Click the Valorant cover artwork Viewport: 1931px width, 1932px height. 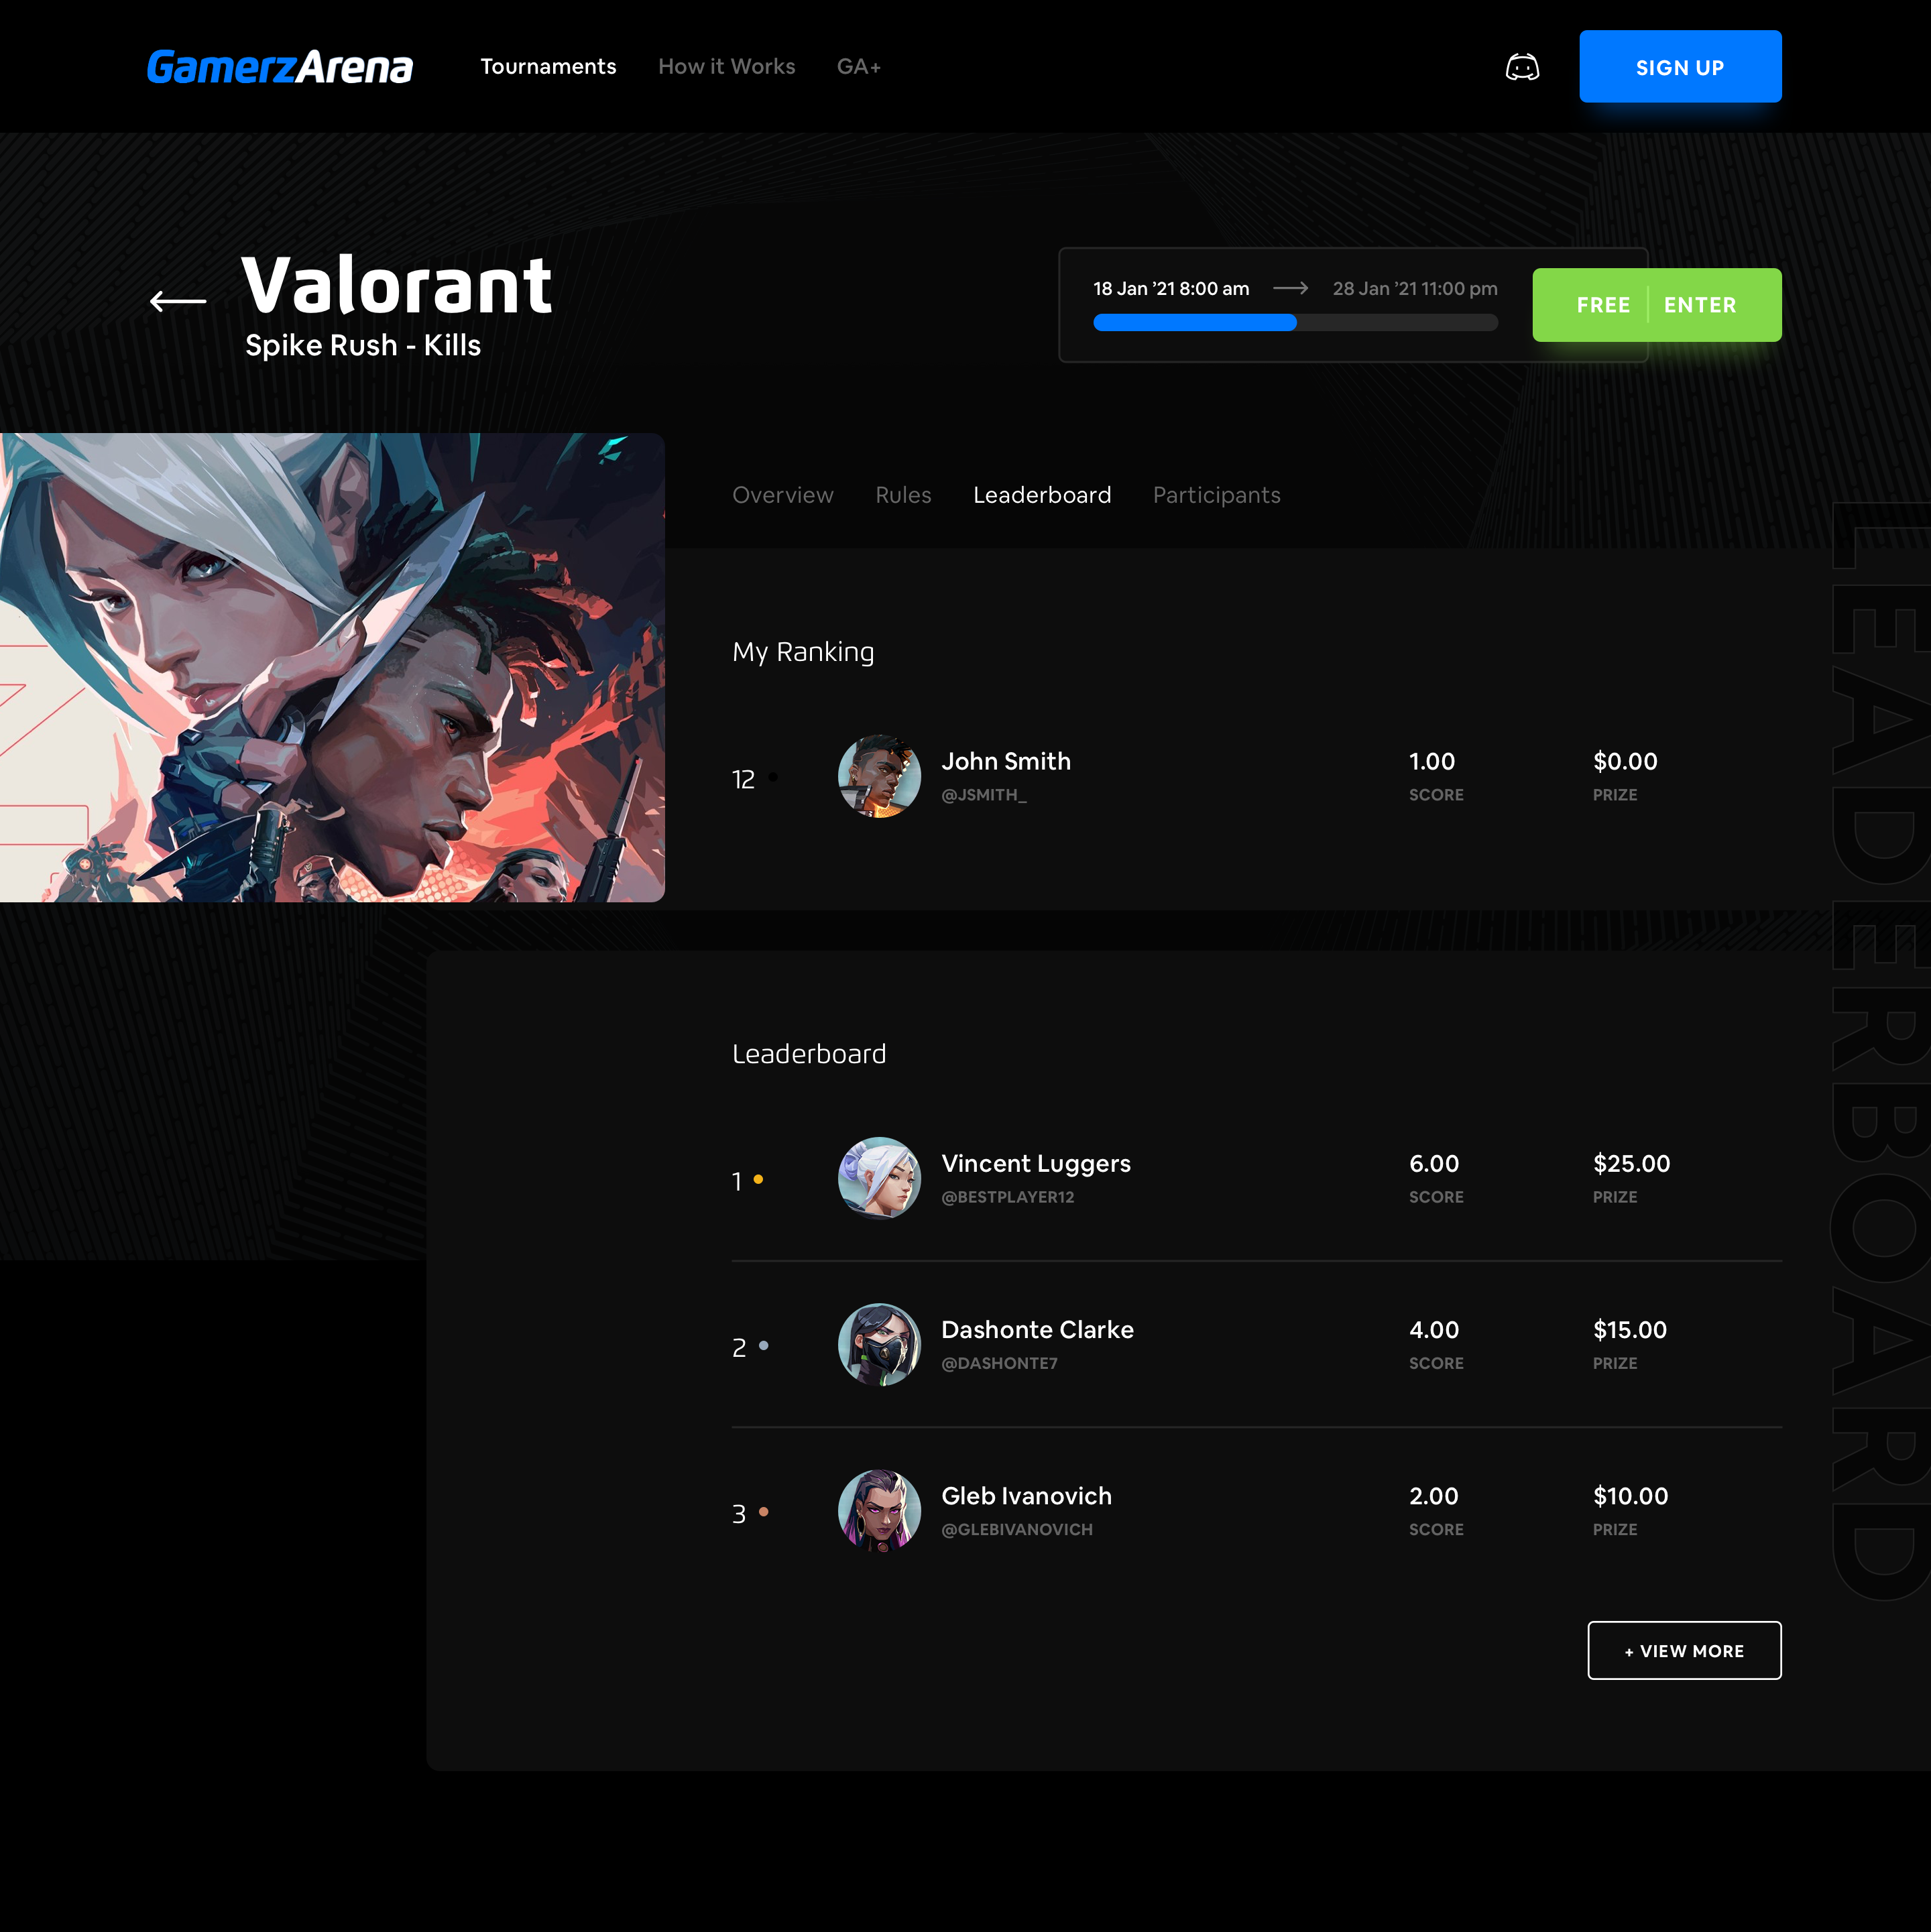[x=332, y=668]
